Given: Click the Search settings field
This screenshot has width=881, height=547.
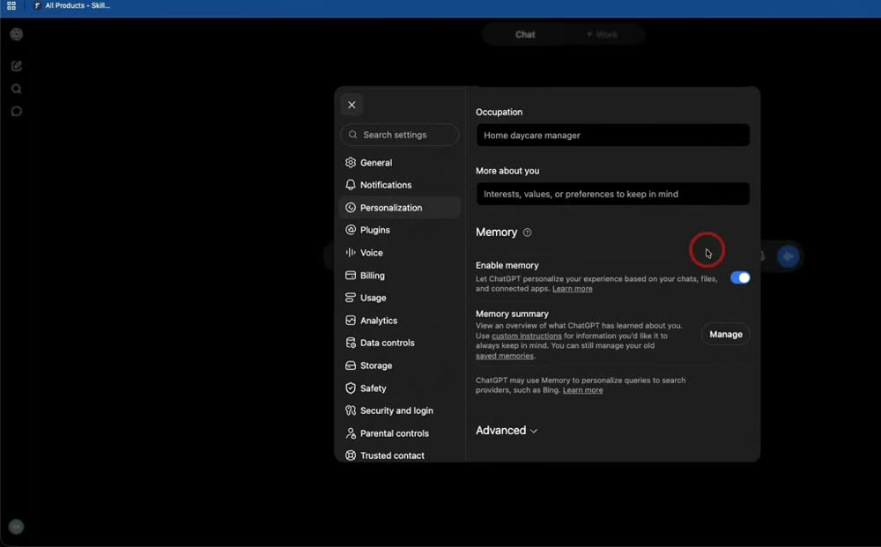Looking at the screenshot, I should point(399,135).
